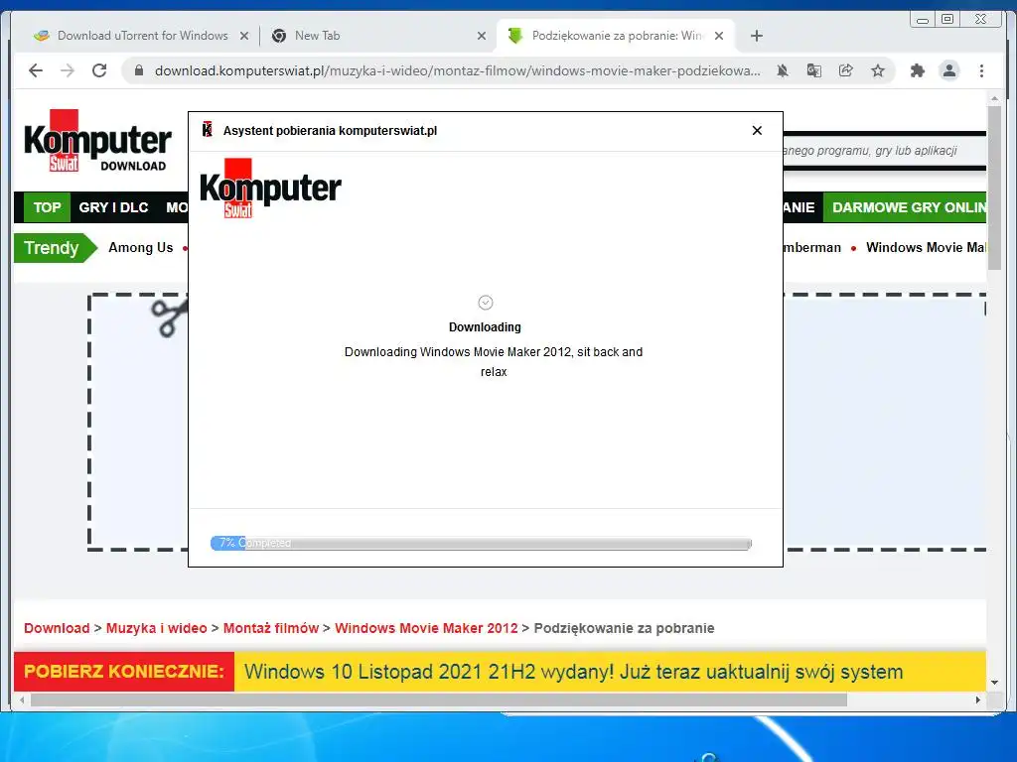
Task: Go back with the browser back arrow
Action: 36,70
